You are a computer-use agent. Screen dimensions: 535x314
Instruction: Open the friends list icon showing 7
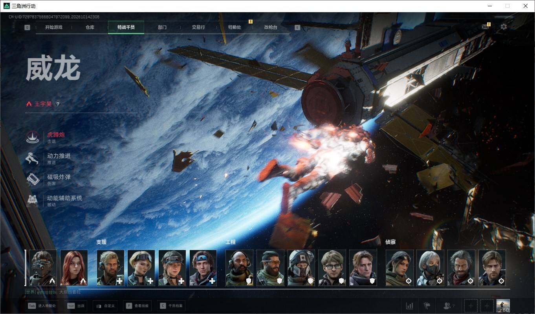click(x=449, y=306)
